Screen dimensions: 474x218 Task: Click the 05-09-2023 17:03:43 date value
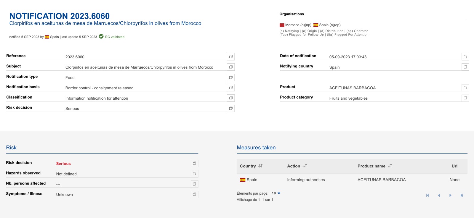348,57
